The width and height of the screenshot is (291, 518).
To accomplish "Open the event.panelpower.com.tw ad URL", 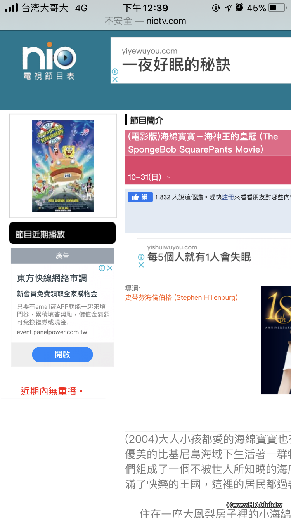I will point(52,332).
